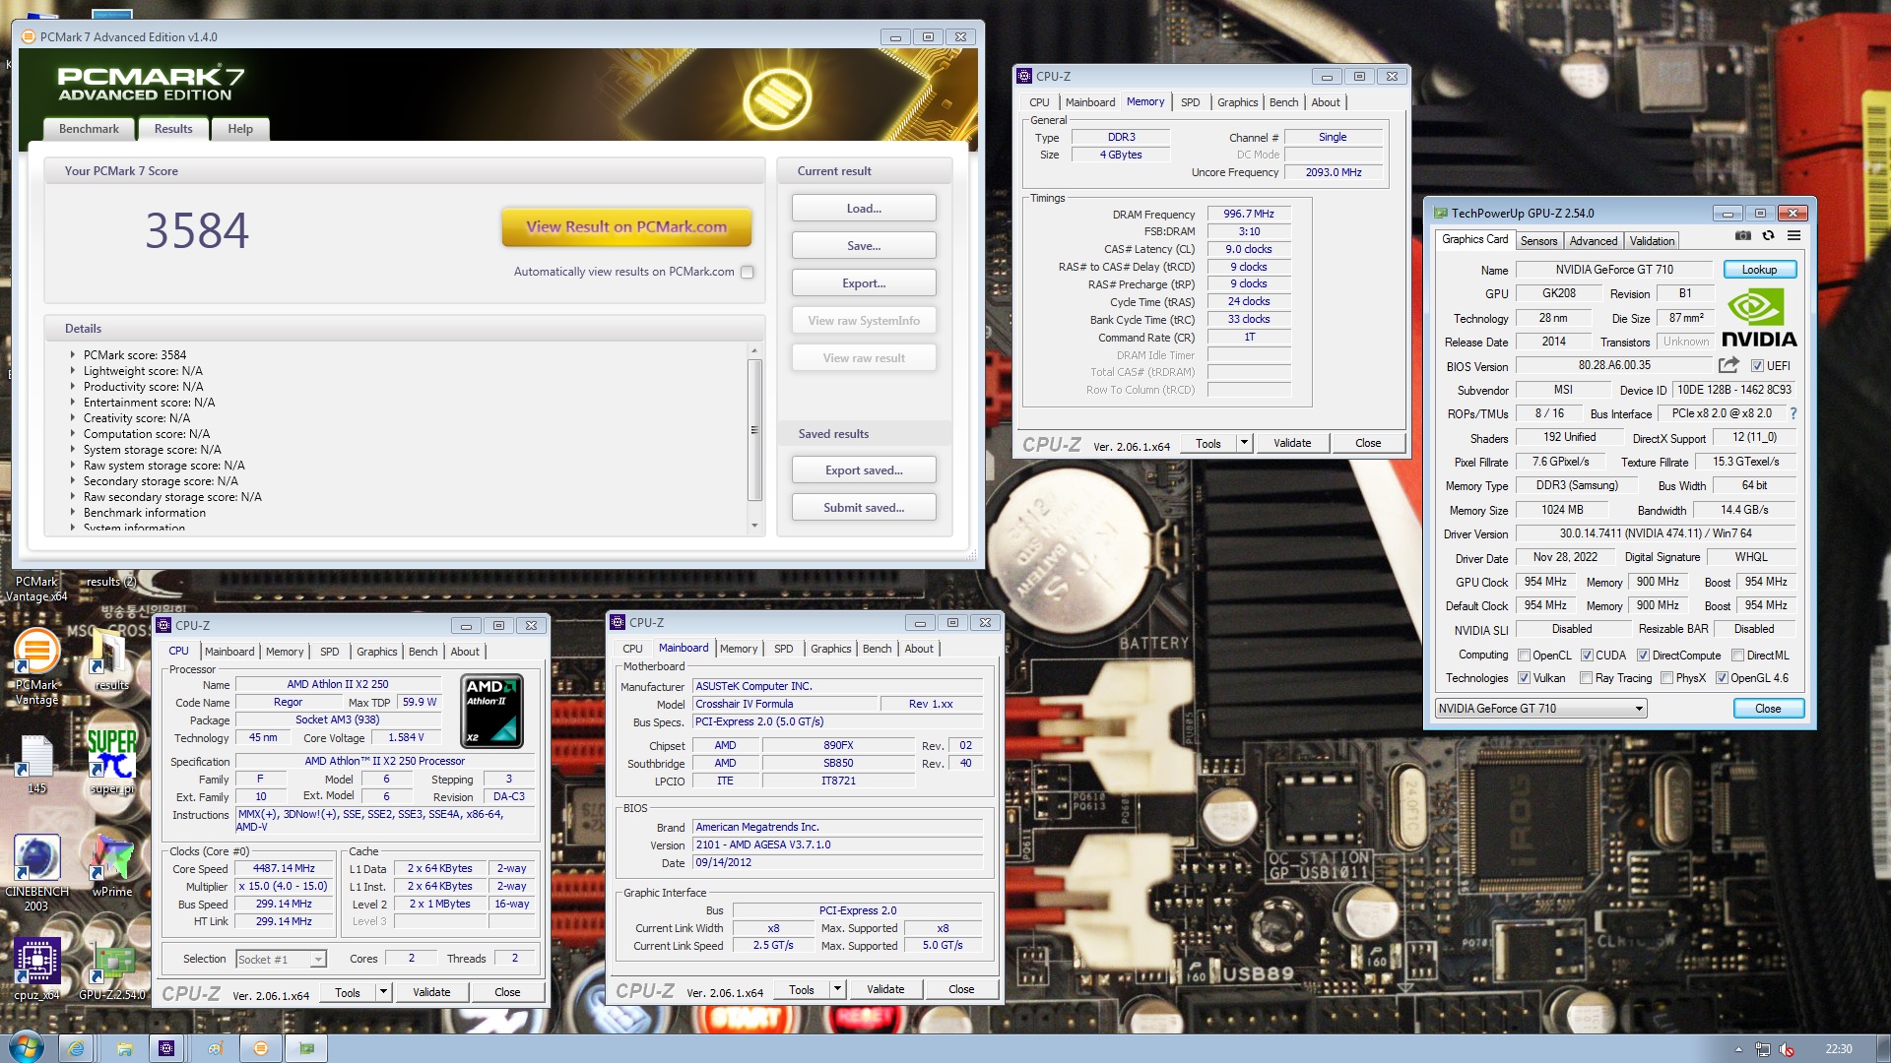This screenshot has height=1063, width=1891.
Task: Open Internet Explorer from taskbar
Action: [76, 1048]
